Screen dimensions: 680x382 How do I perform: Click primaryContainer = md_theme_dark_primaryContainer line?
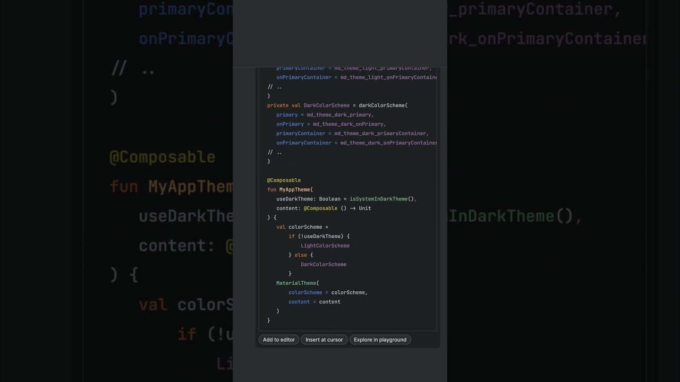tap(353, 134)
